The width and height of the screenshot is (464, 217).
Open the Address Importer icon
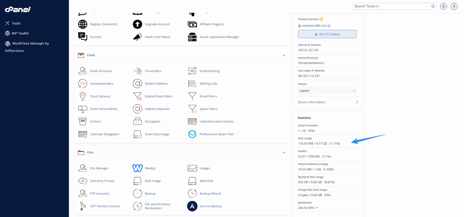coord(137,109)
